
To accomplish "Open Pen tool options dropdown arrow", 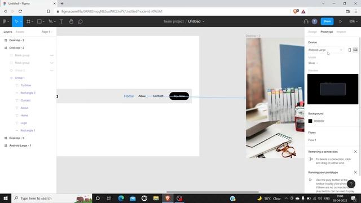I will (55, 21).
